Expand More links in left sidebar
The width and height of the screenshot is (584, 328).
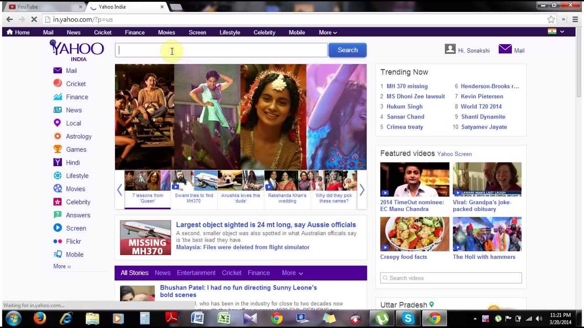click(62, 266)
